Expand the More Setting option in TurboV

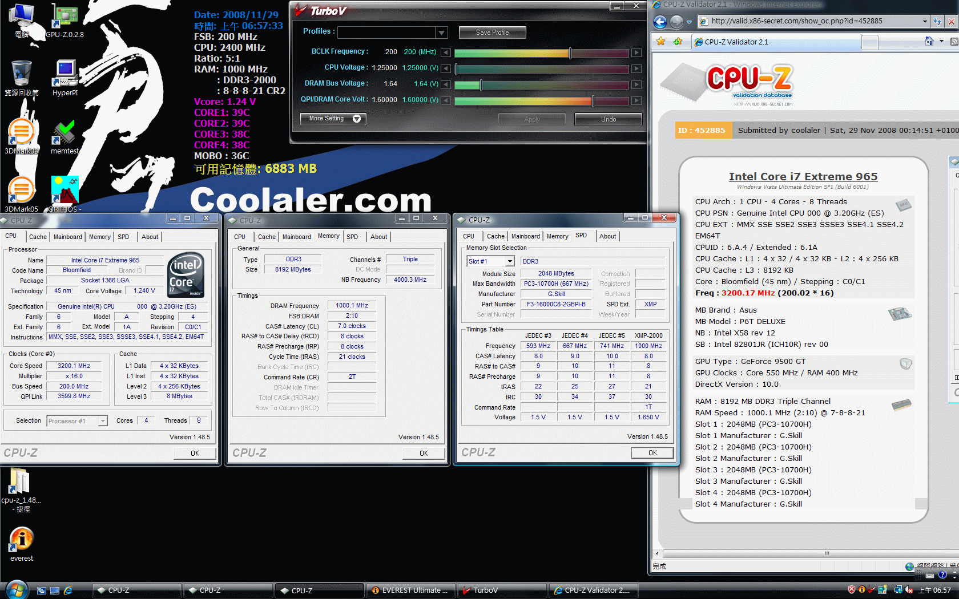pos(333,119)
